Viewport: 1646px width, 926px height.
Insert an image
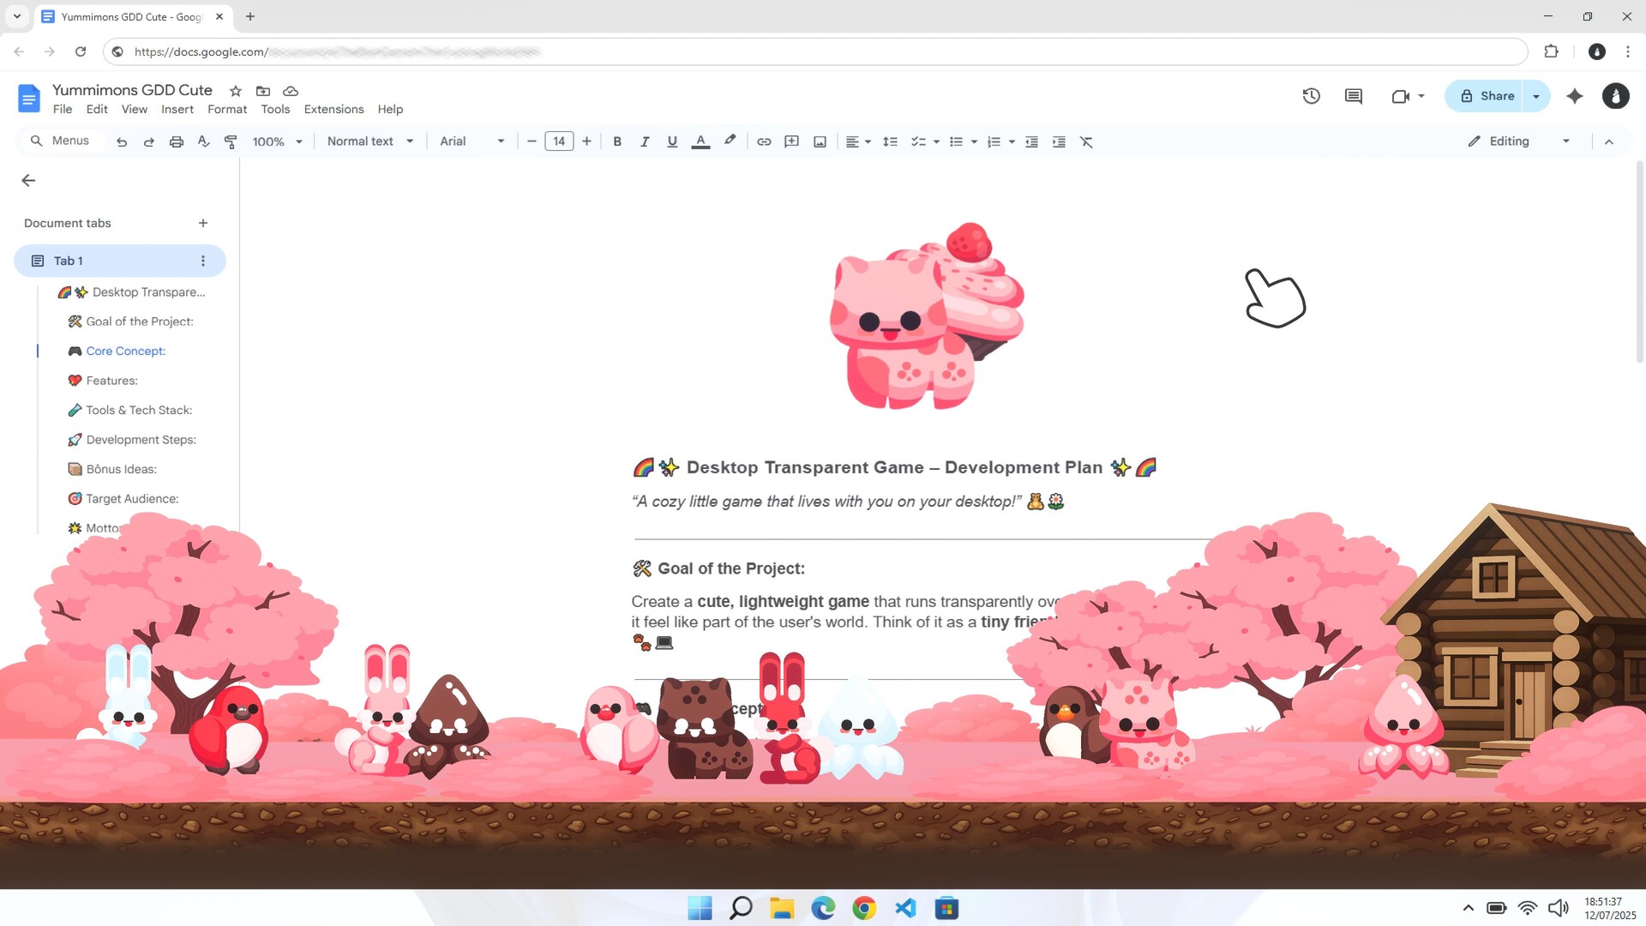[x=820, y=141]
